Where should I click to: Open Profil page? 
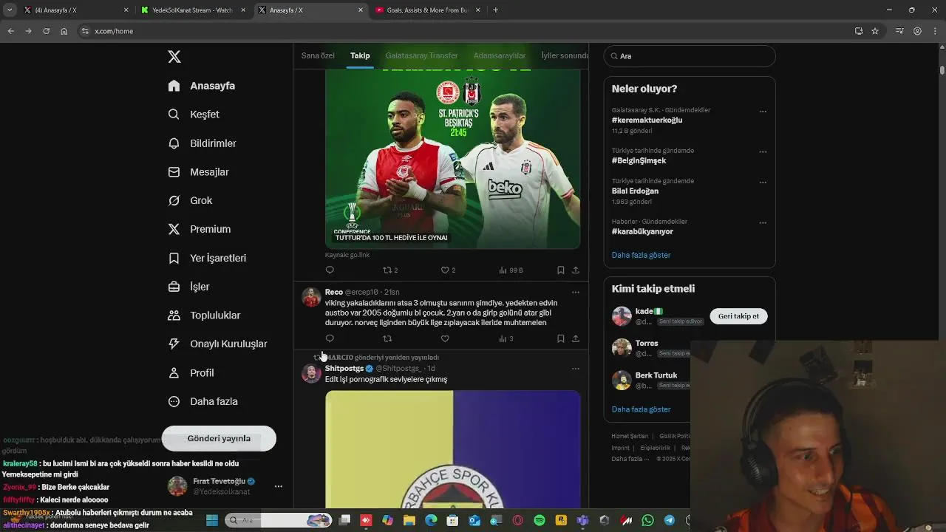(191, 373)
